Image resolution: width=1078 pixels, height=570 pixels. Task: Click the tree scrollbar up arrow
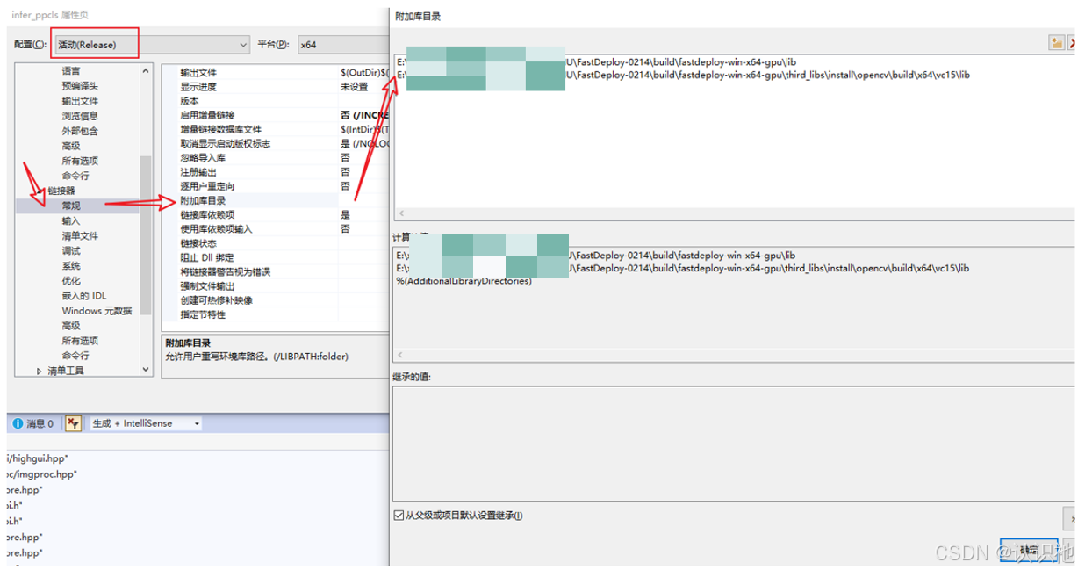tap(147, 71)
